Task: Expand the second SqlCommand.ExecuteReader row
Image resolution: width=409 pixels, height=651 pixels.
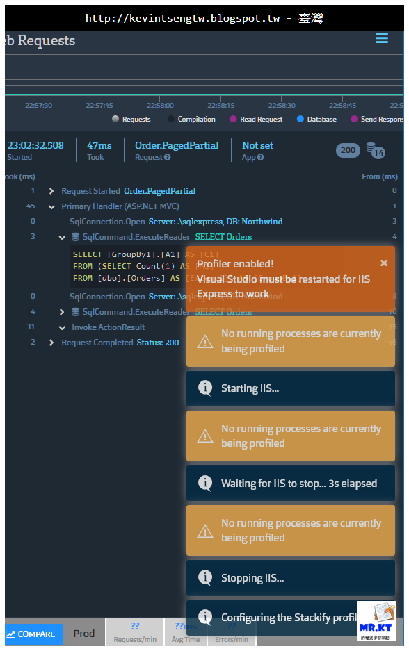Action: (x=62, y=312)
